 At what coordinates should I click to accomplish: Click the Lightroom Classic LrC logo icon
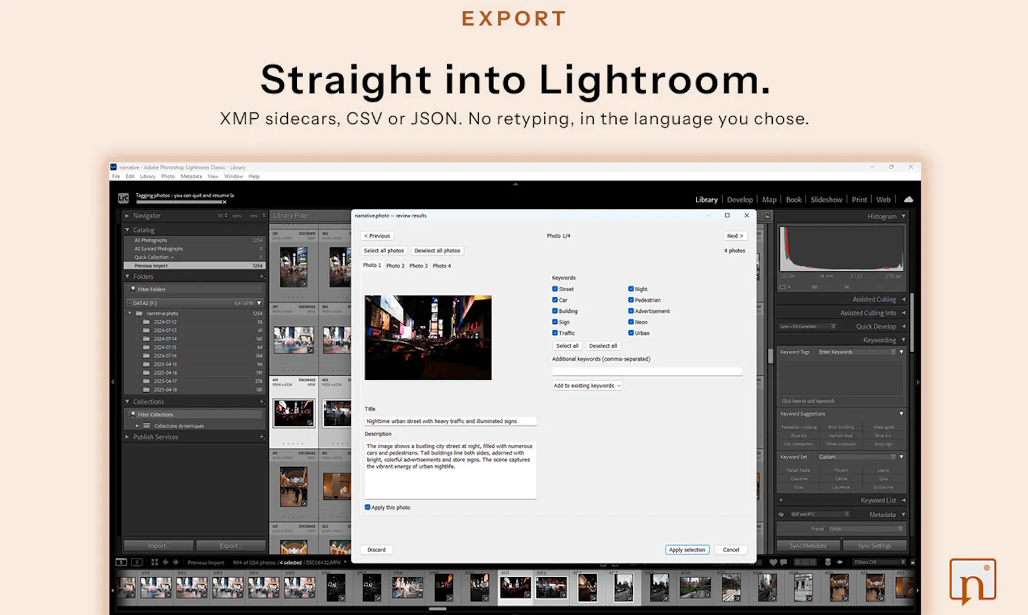[123, 199]
